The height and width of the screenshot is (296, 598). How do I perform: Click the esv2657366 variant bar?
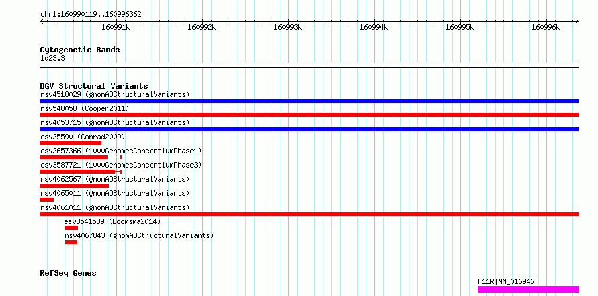pyautogui.click(x=81, y=157)
